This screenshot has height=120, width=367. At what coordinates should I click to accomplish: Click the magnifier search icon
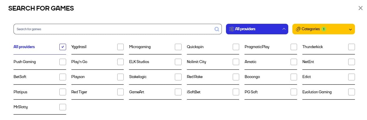click(217, 29)
